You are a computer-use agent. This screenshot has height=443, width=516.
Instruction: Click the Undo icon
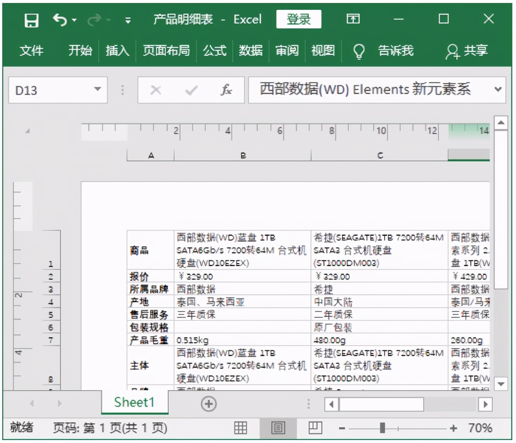coord(59,20)
